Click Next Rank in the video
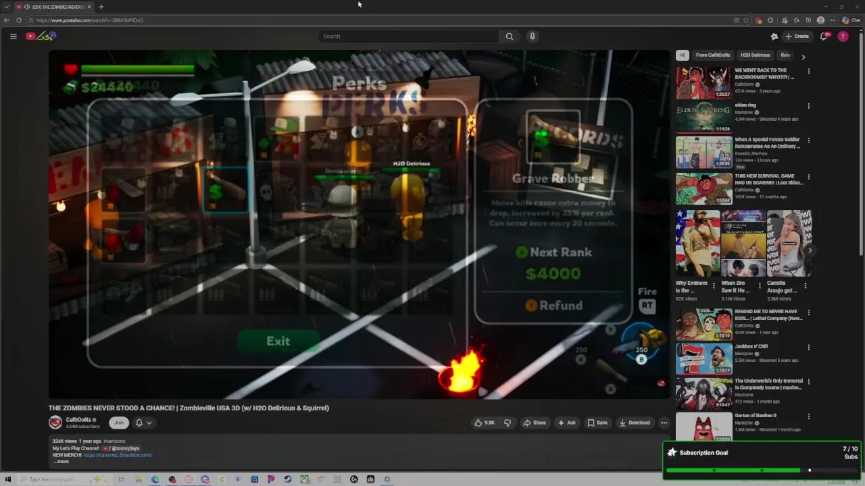The width and height of the screenshot is (865, 486). [553, 252]
